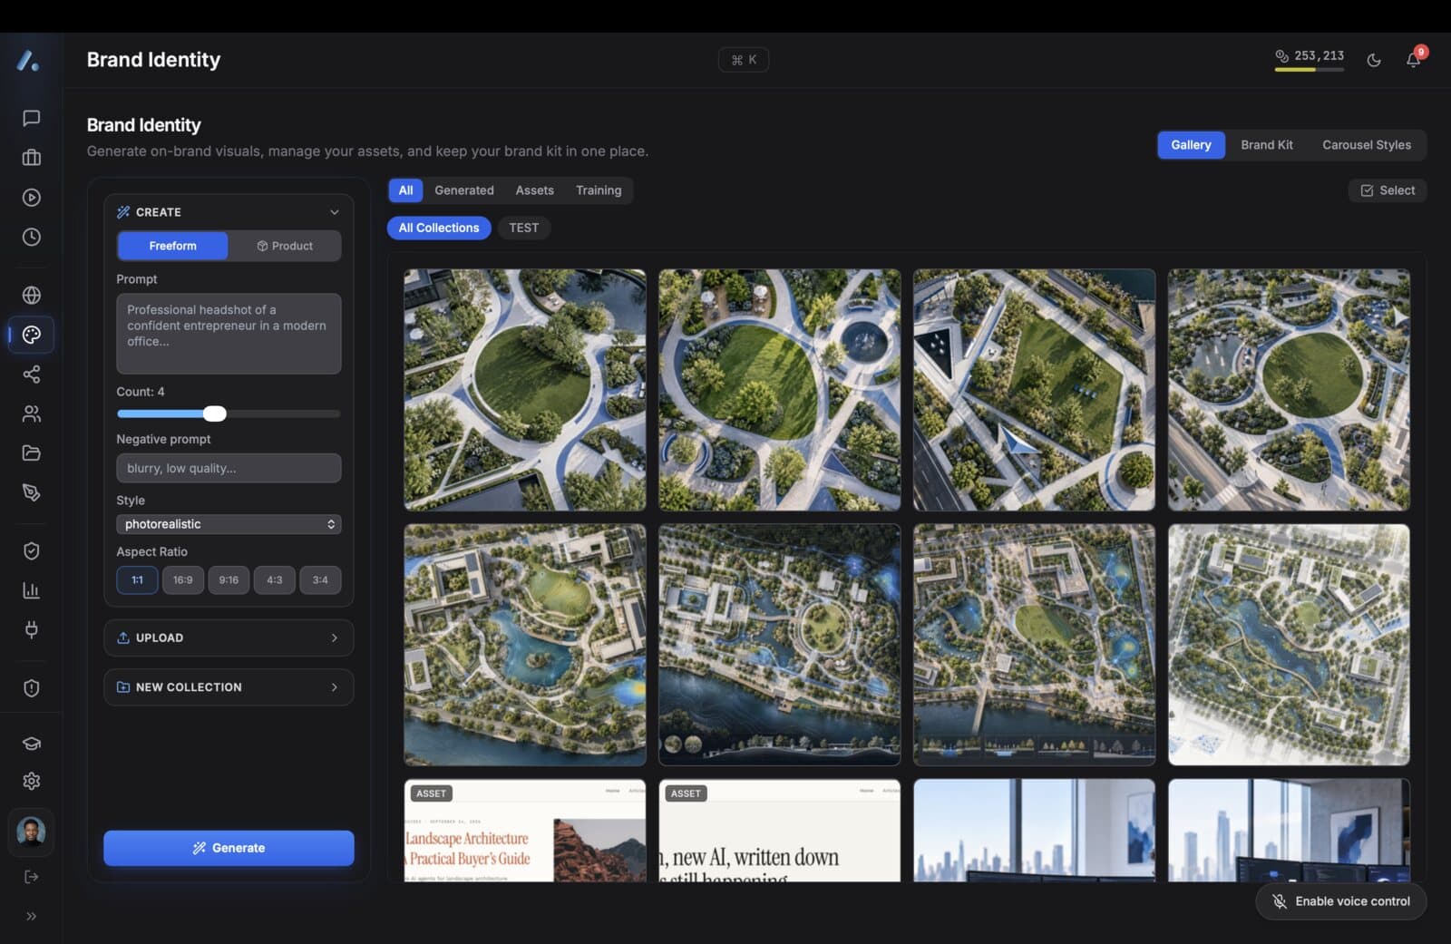The image size is (1451, 944).
Task: Click the play circle sidebar icon
Action: click(31, 198)
